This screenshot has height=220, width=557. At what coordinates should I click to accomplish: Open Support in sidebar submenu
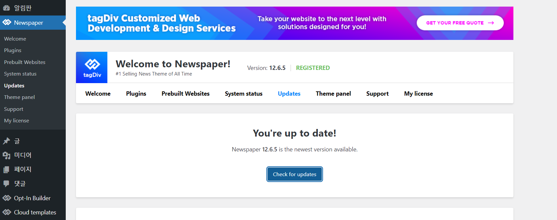pos(14,109)
